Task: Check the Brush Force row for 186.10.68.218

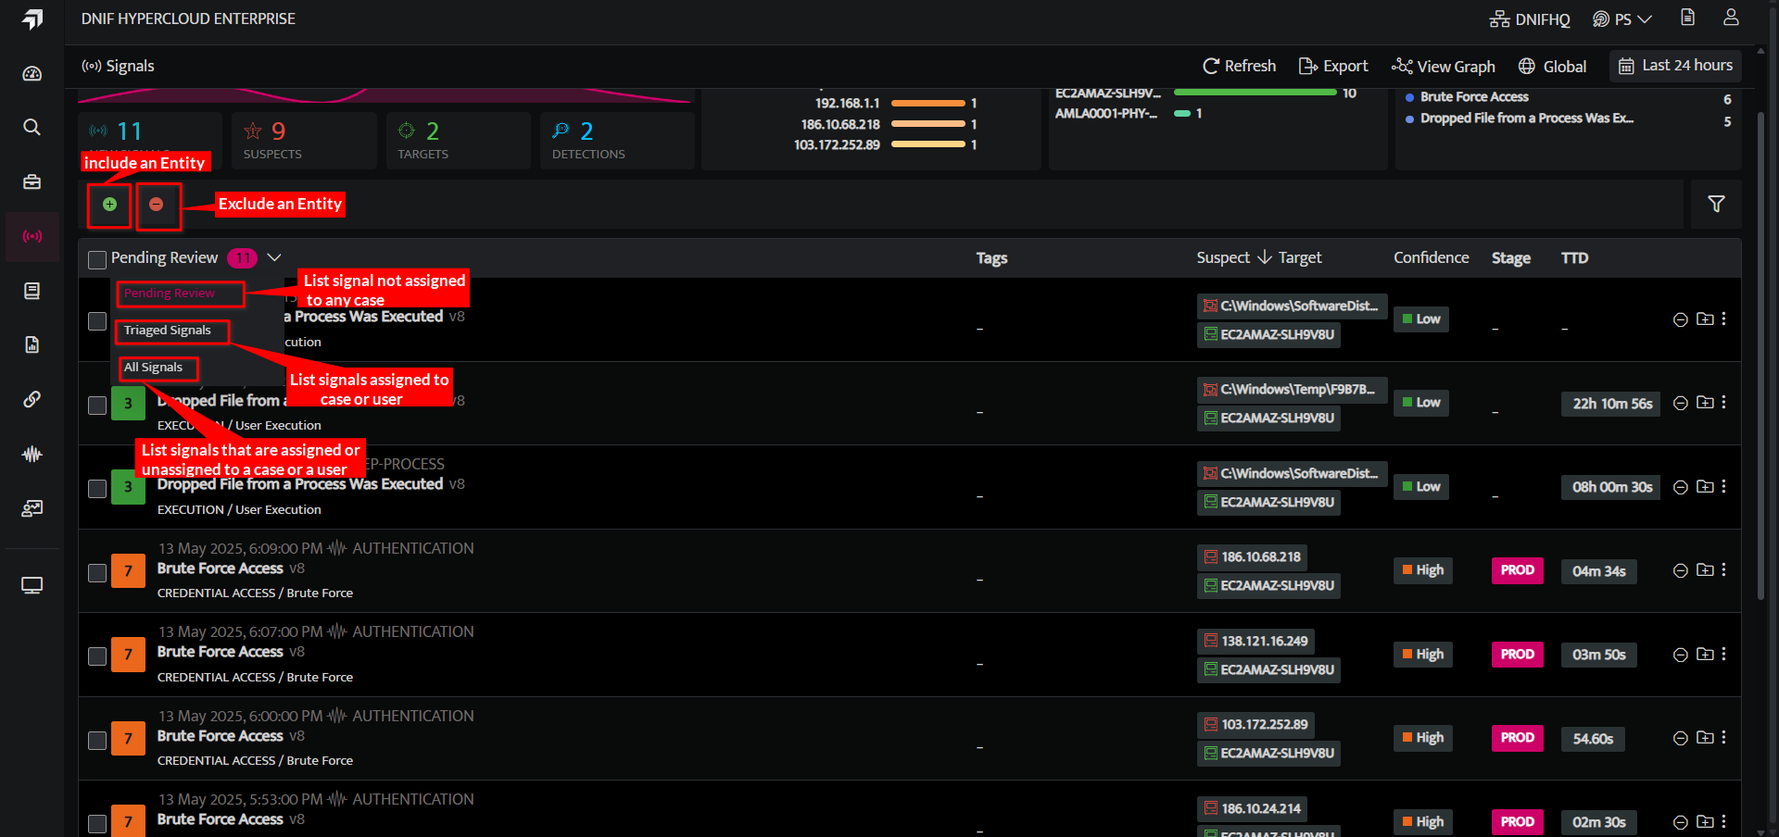Action: (97, 572)
